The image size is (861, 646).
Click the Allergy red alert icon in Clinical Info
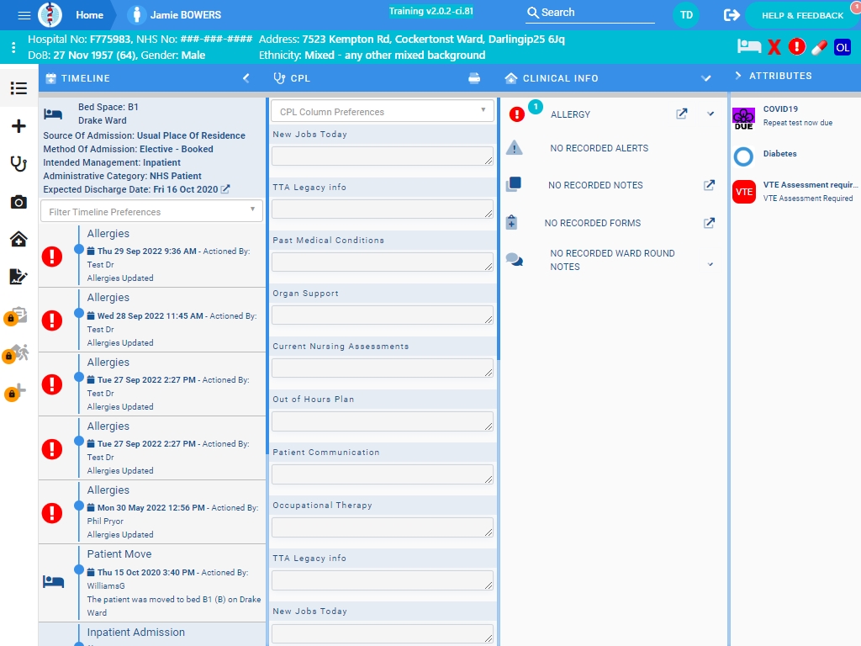pos(517,114)
